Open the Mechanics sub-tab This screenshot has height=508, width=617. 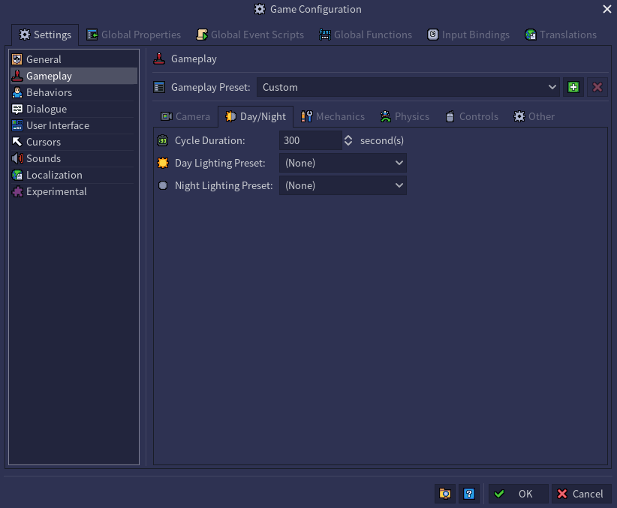pyautogui.click(x=333, y=116)
